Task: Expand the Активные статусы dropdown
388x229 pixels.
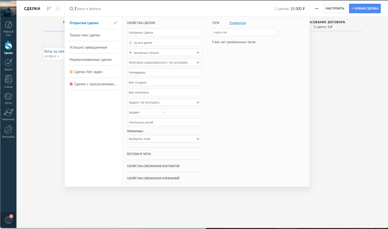Action: click(164, 53)
